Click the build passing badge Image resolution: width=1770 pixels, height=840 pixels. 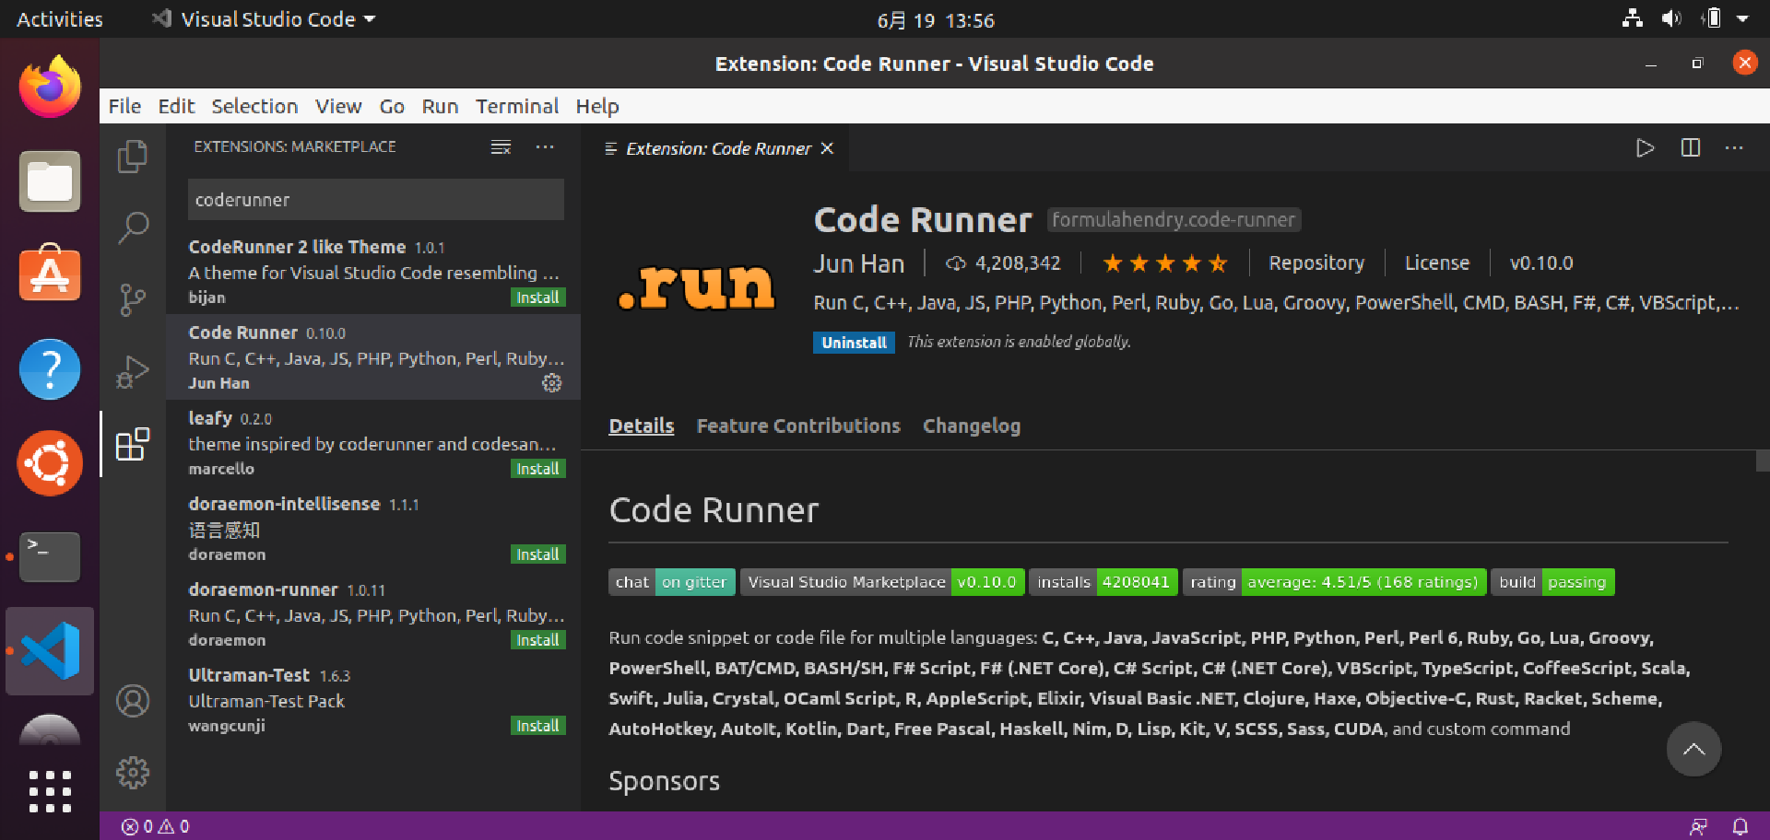pyautogui.click(x=1552, y=582)
